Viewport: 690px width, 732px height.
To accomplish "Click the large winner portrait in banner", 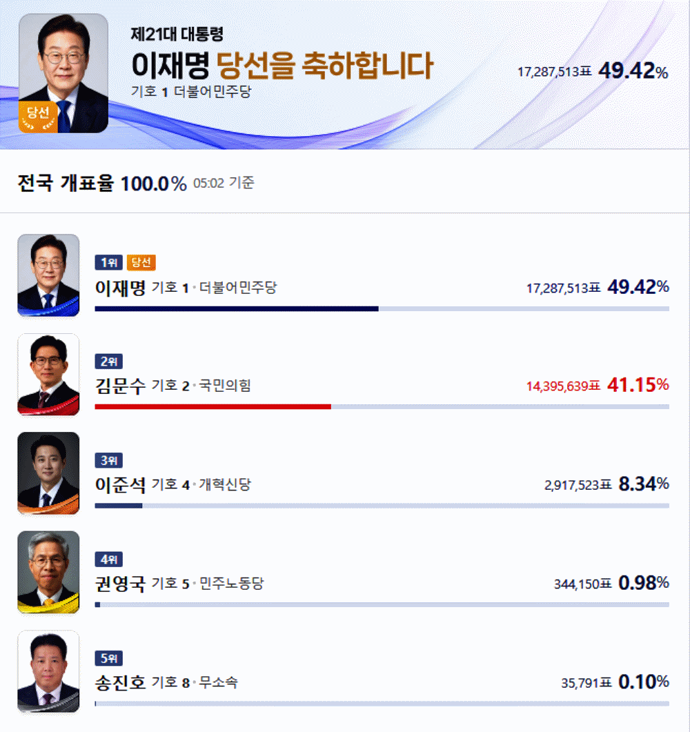I will tap(63, 73).
